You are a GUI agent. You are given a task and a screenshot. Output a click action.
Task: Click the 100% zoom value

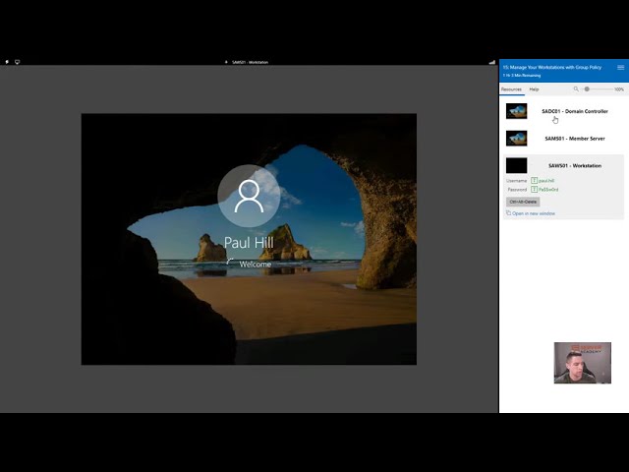coord(619,89)
